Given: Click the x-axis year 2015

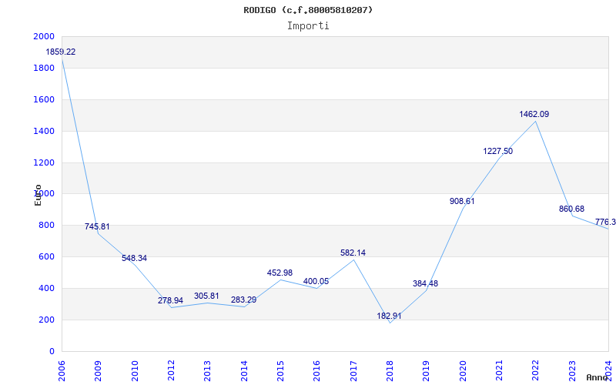Looking at the screenshot, I should tap(280, 371).
